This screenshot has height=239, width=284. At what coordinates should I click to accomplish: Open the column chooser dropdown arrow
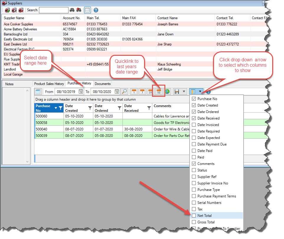point(200,92)
